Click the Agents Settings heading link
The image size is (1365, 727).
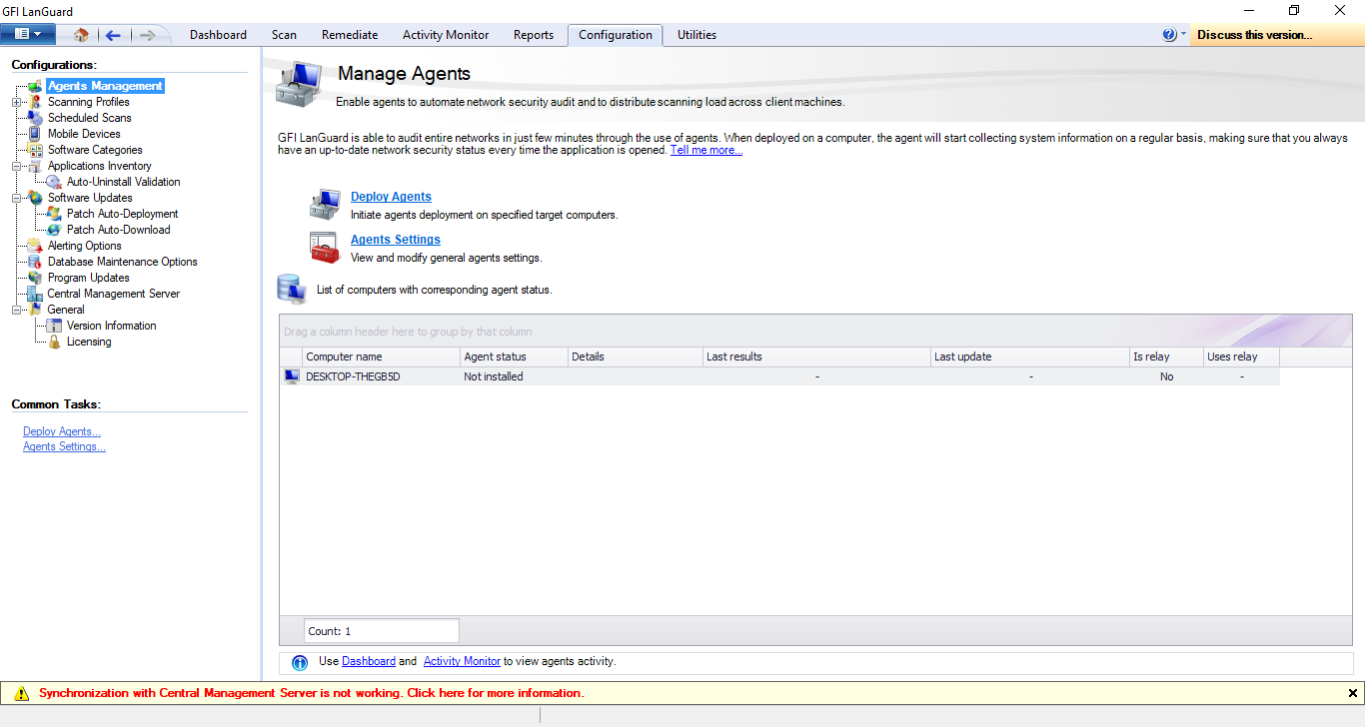tap(396, 240)
